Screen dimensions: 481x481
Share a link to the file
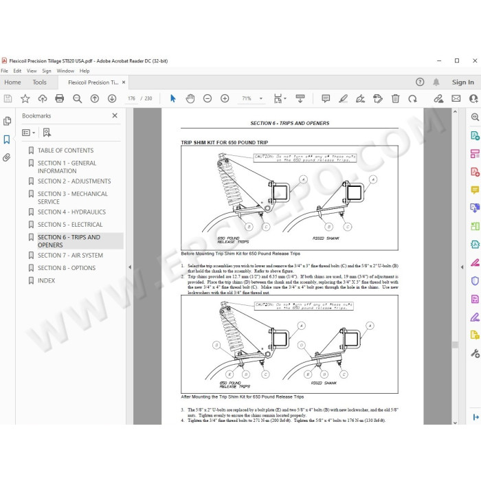tap(438, 98)
